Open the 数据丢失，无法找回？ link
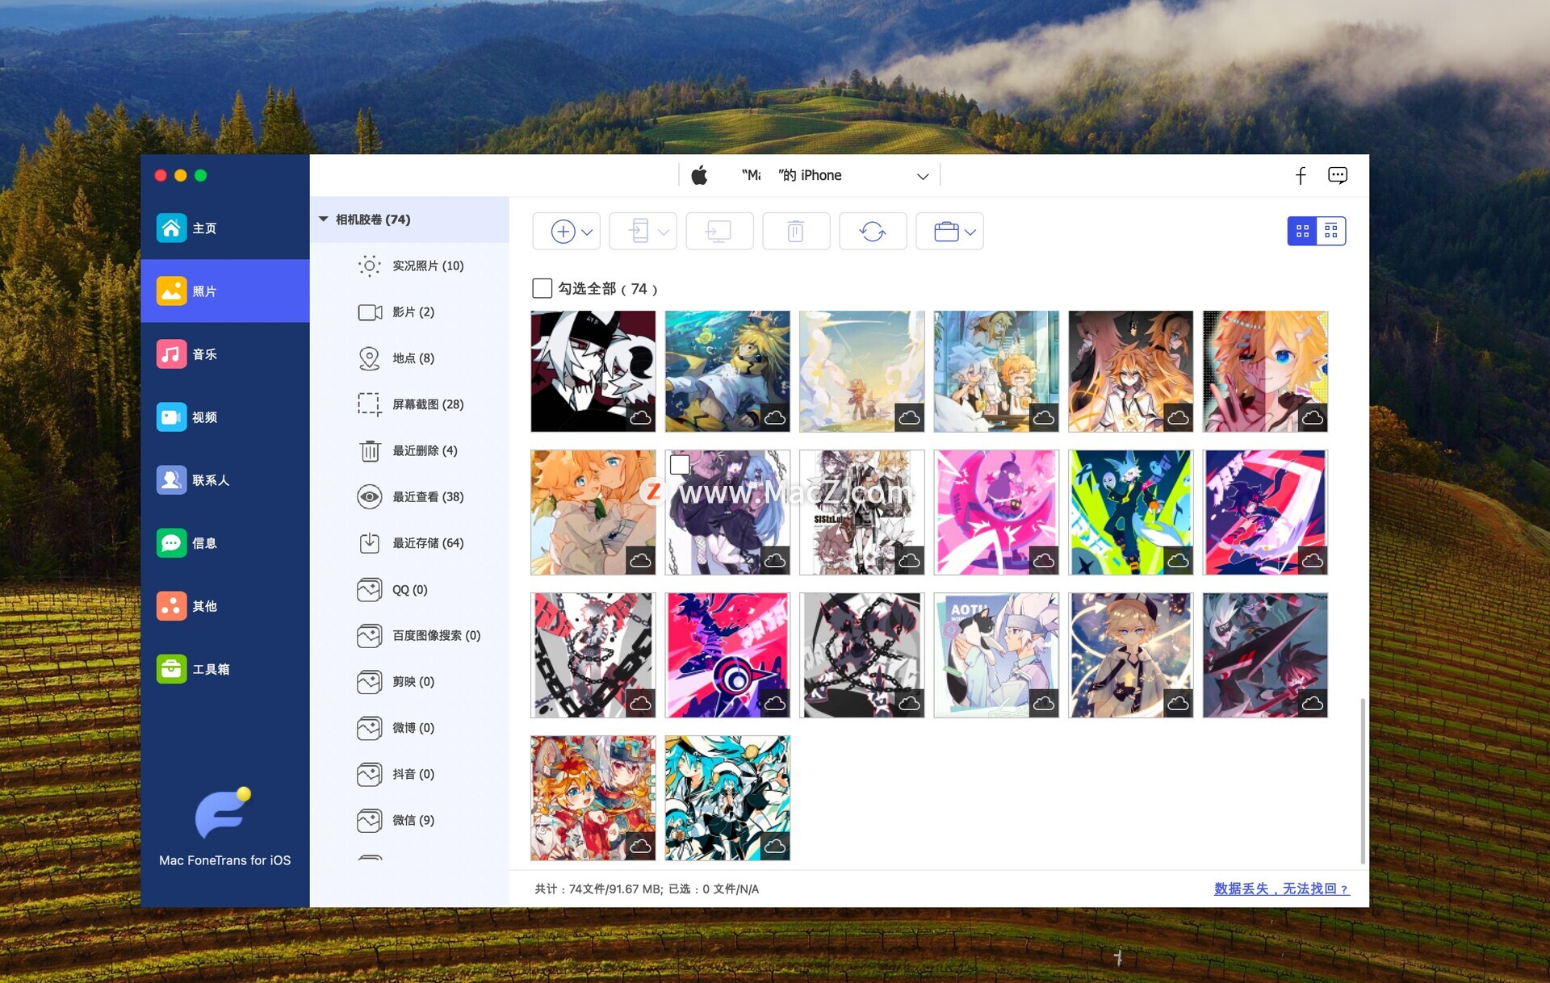 [x=1282, y=889]
